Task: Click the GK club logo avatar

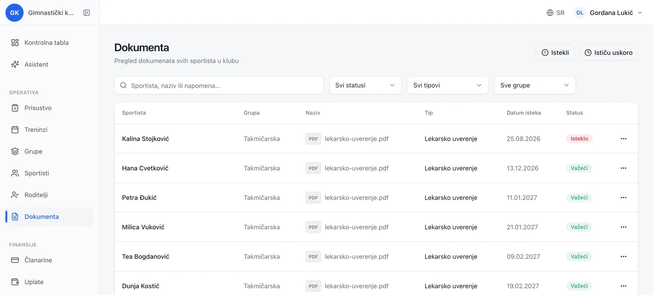Action: 14,13
